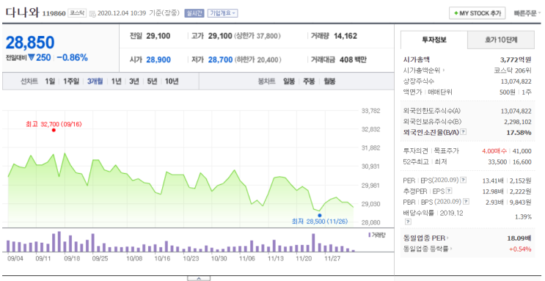The width and height of the screenshot is (545, 281).
Task: Collapse chart with bottom up-arrow handle
Action: coord(199,278)
